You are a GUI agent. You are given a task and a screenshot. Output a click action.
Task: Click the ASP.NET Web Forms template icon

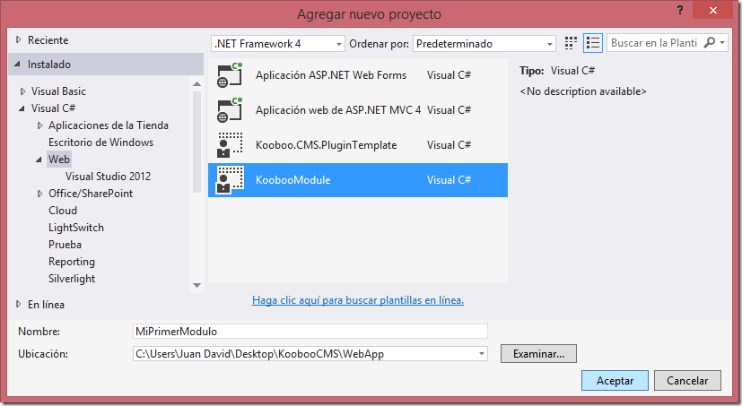[230, 75]
